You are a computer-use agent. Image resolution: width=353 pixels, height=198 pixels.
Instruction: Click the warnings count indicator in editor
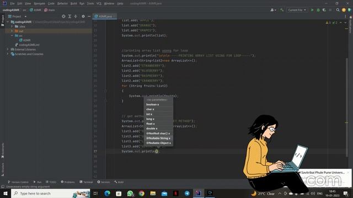pyautogui.click(x=328, y=23)
